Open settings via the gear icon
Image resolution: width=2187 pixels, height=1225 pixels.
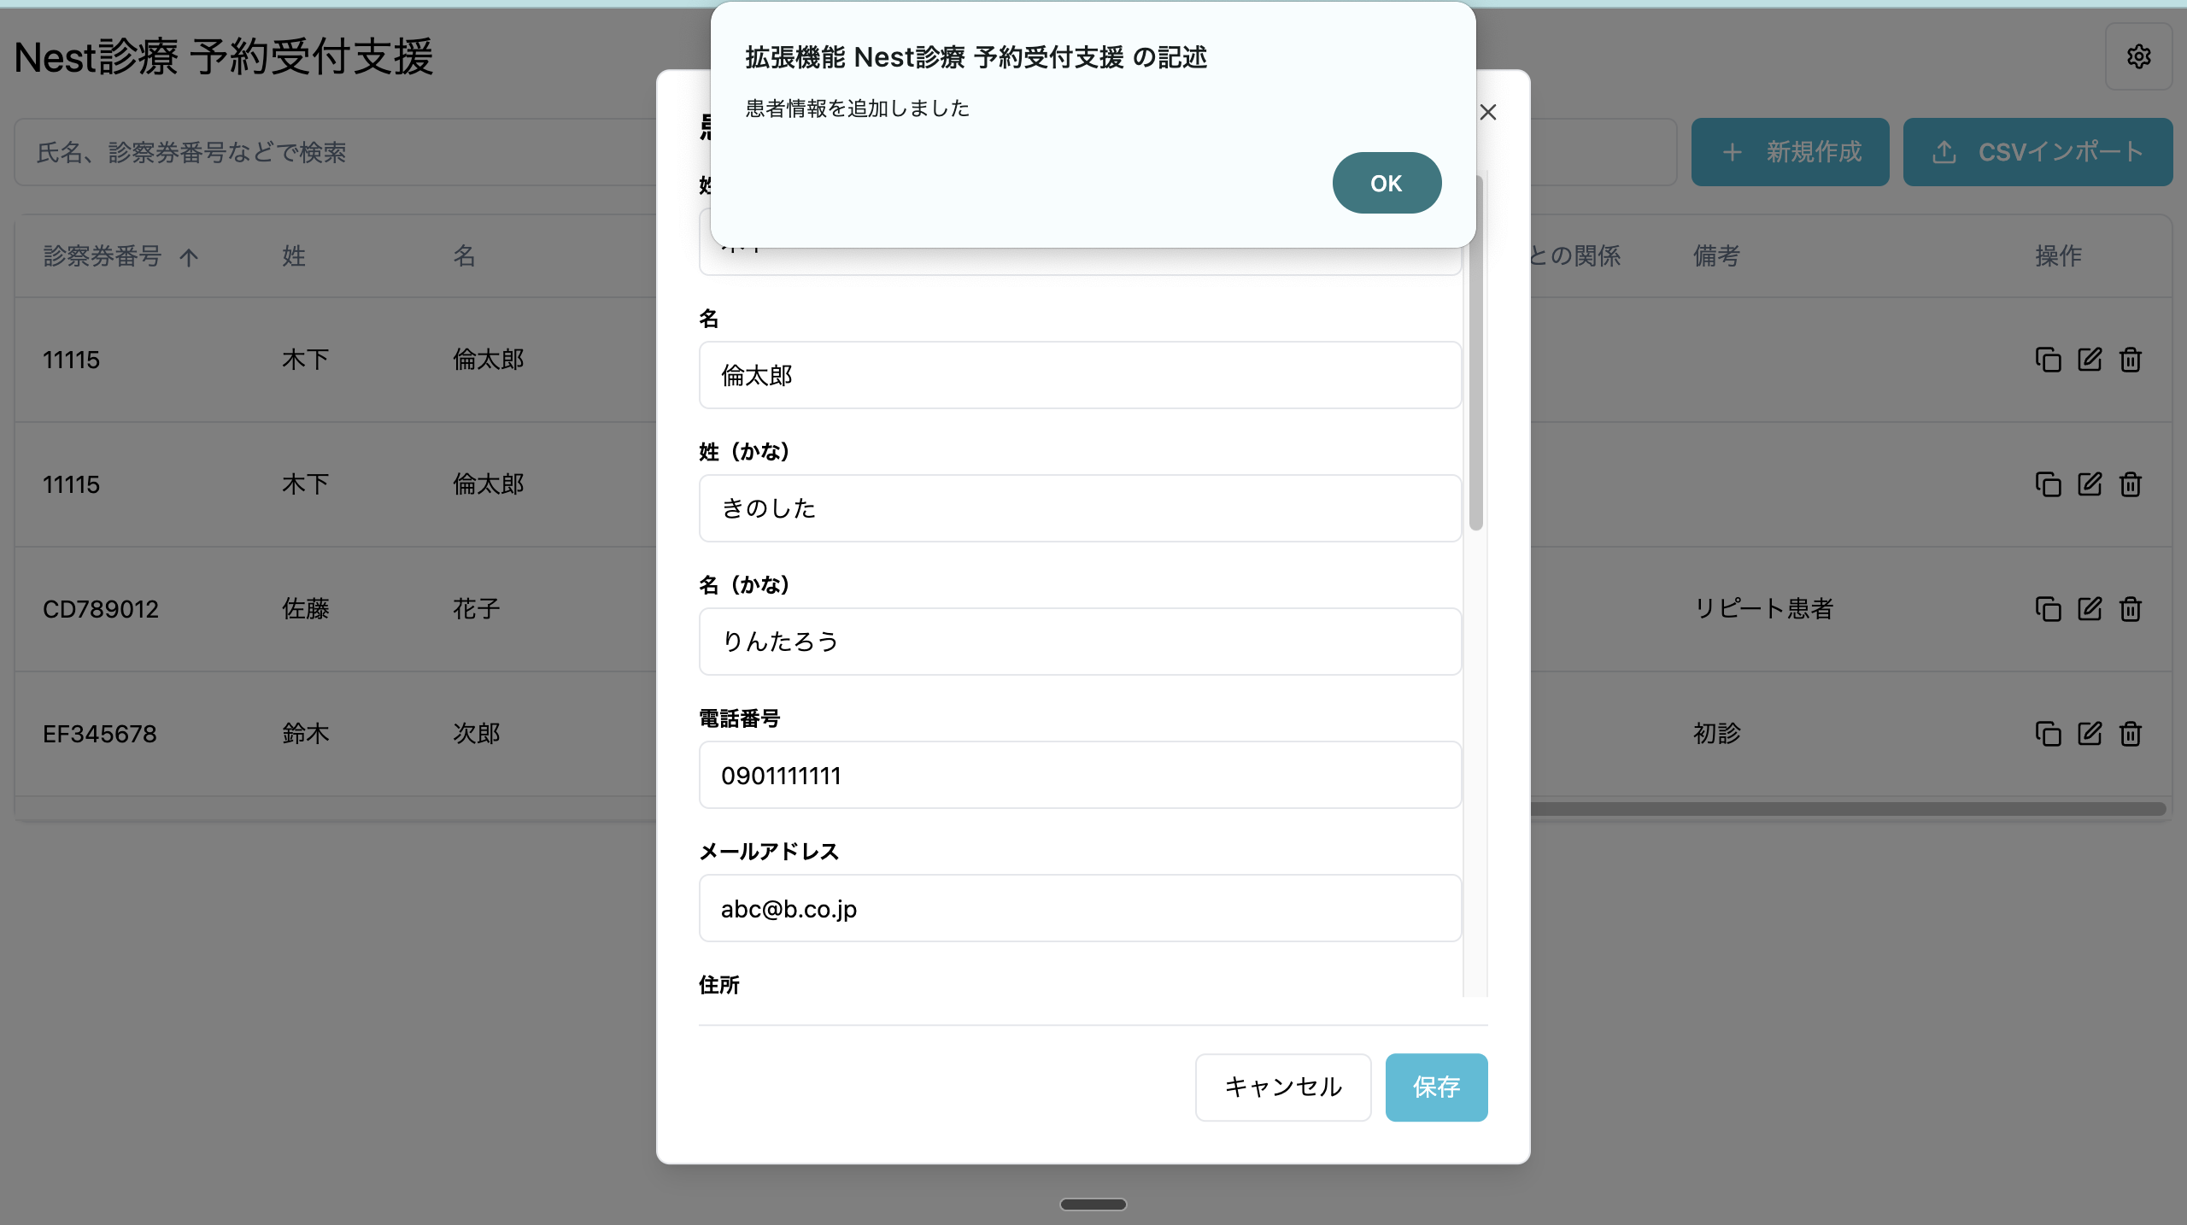tap(2138, 57)
